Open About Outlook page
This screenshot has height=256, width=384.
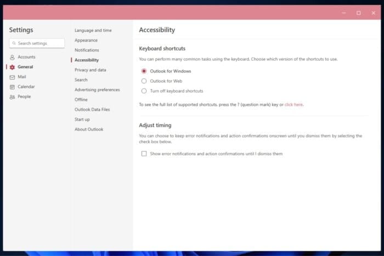click(89, 129)
